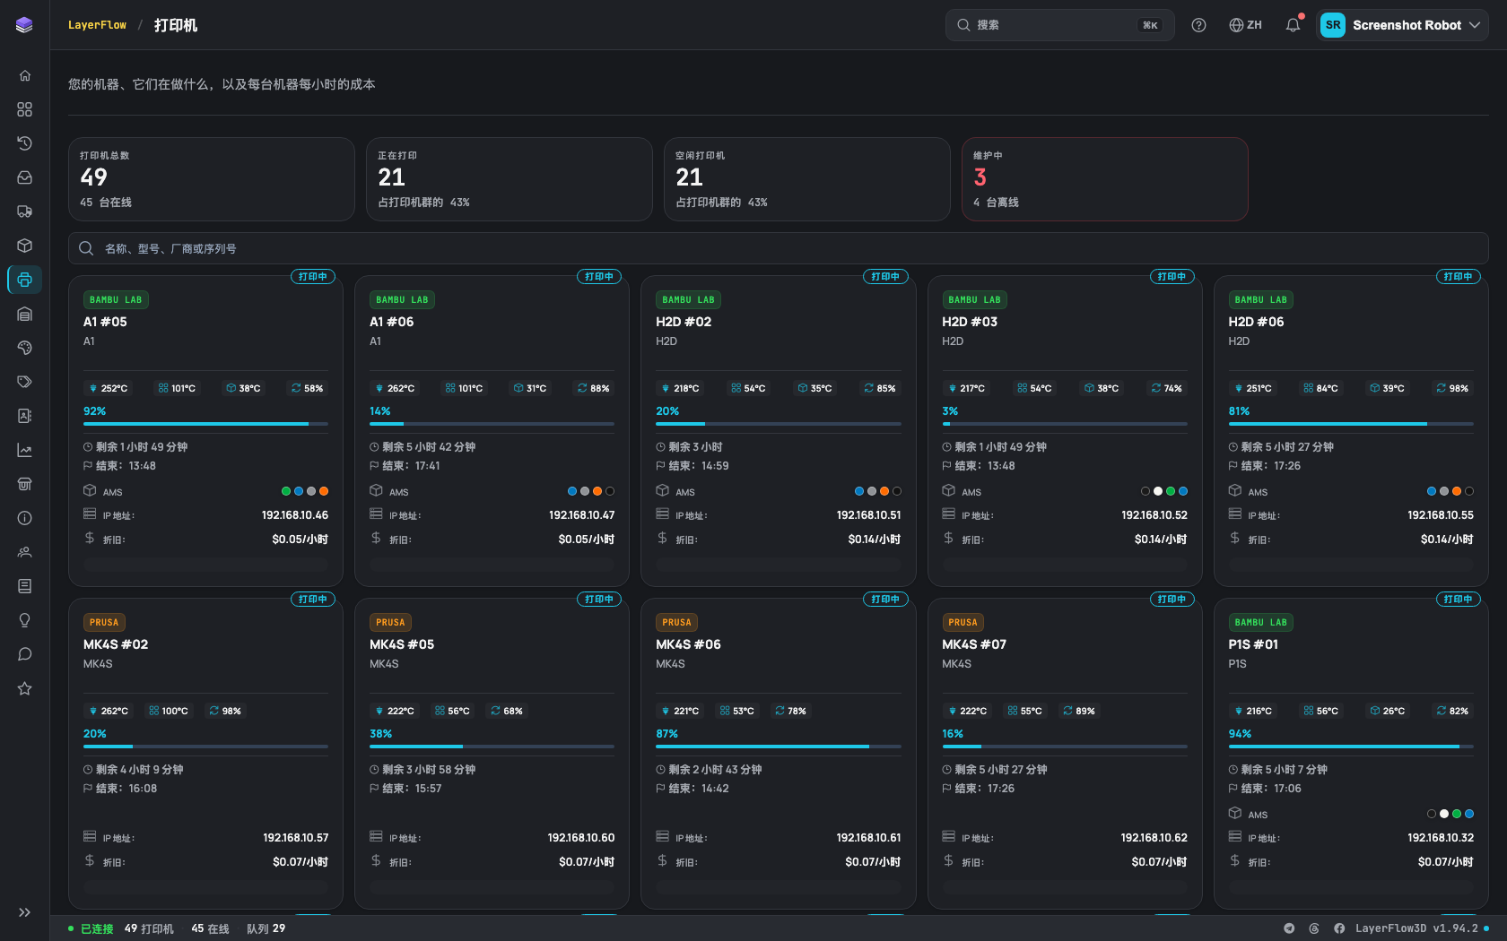Open the help question mark icon
1507x941 pixels.
(x=1198, y=25)
